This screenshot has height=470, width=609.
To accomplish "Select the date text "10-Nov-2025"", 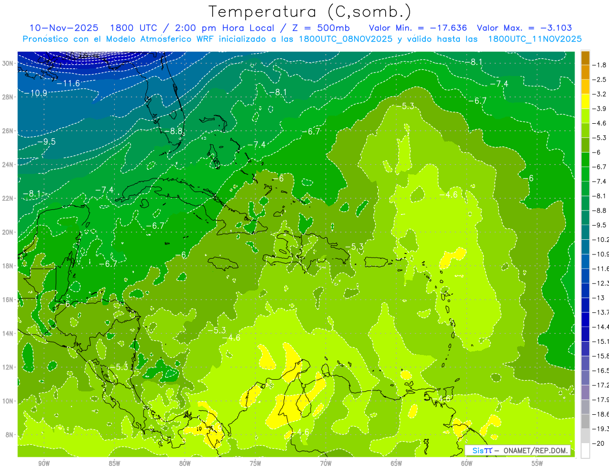I will 63,28.
